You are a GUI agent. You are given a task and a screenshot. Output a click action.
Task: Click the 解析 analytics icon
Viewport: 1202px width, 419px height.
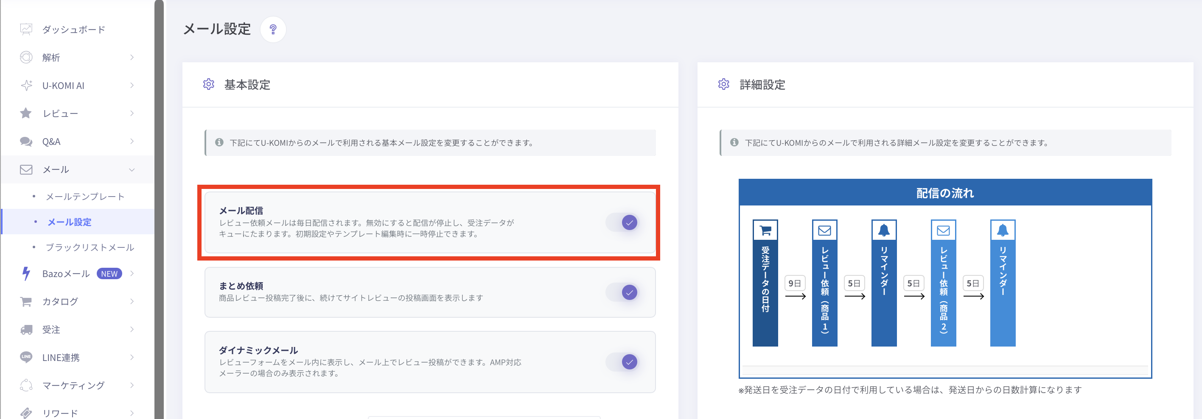pyautogui.click(x=26, y=57)
